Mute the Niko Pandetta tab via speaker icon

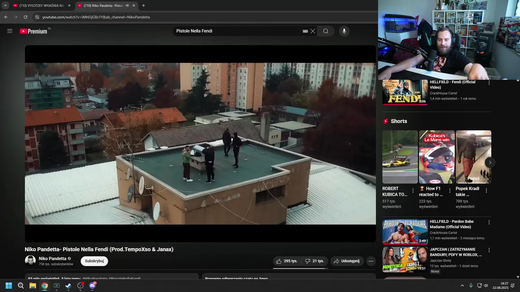[x=127, y=6]
